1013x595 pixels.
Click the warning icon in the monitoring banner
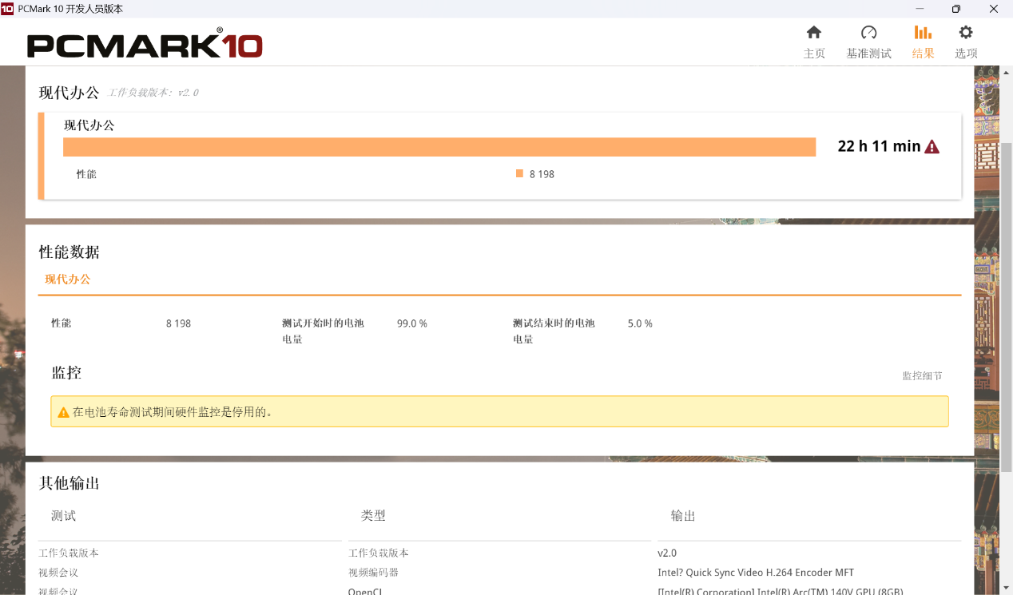coord(63,411)
